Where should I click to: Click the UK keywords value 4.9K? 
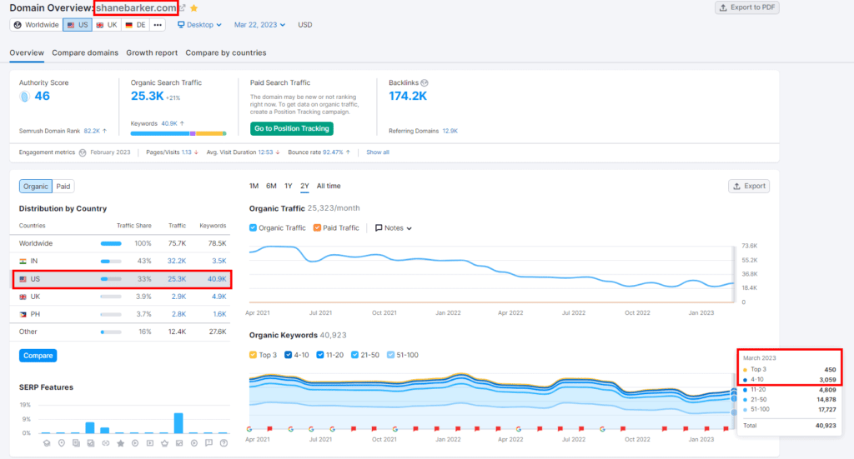219,297
